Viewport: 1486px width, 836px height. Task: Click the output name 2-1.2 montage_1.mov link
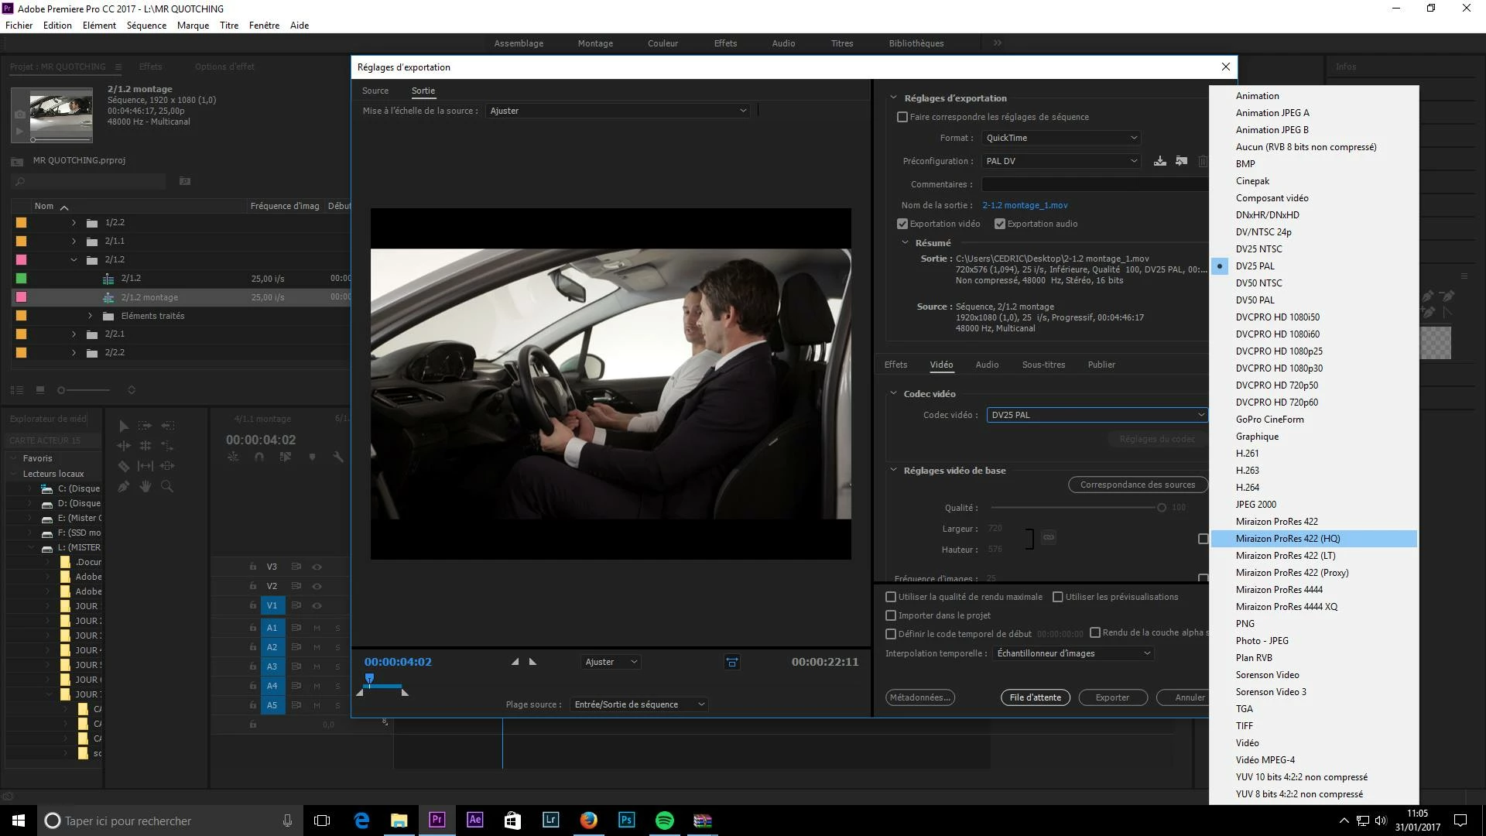[1025, 205]
